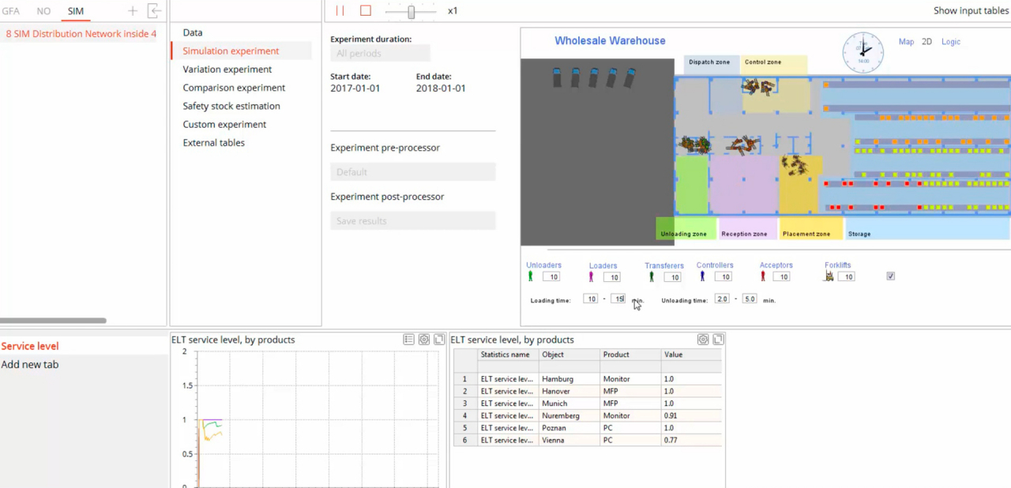
Task: Sort by the Product column header
Action: click(630, 355)
